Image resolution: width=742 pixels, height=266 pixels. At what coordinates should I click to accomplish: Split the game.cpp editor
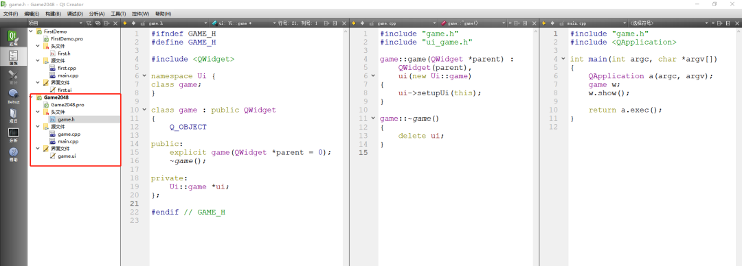[x=516, y=23]
